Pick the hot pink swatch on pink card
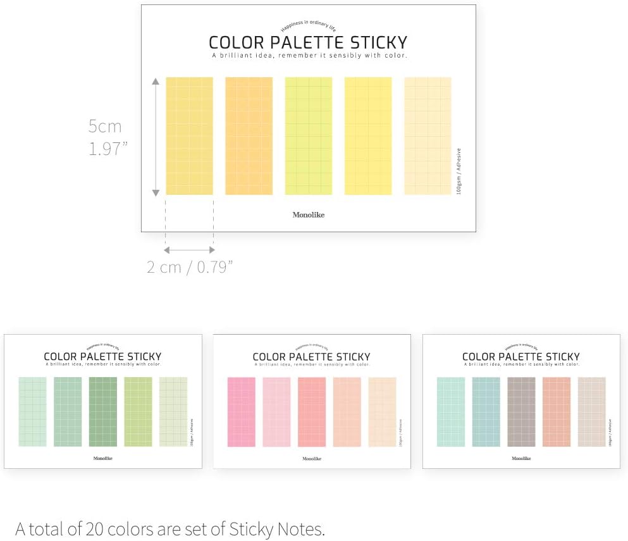The image size is (628, 541). pos(241,412)
